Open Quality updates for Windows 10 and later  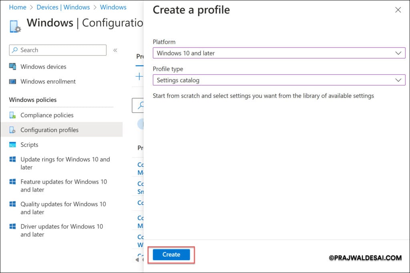[x=63, y=208]
